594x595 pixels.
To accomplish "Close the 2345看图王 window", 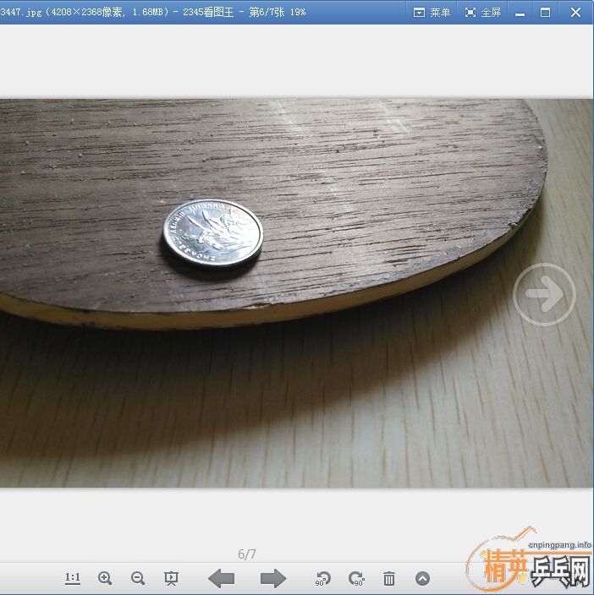I will tap(575, 12).
